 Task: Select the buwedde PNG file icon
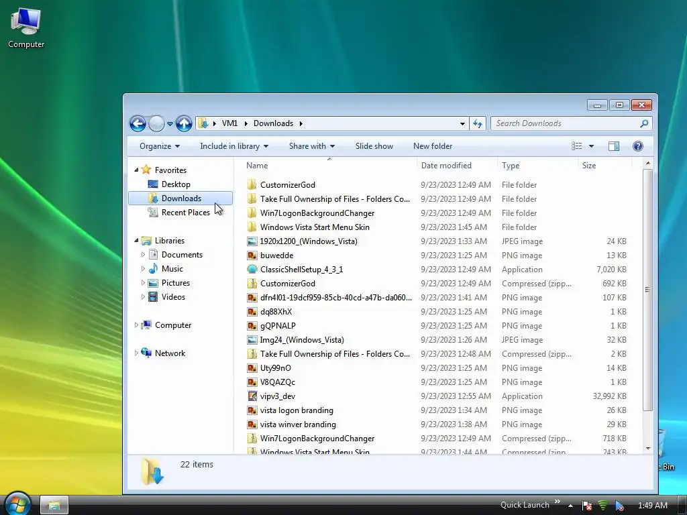coord(252,255)
